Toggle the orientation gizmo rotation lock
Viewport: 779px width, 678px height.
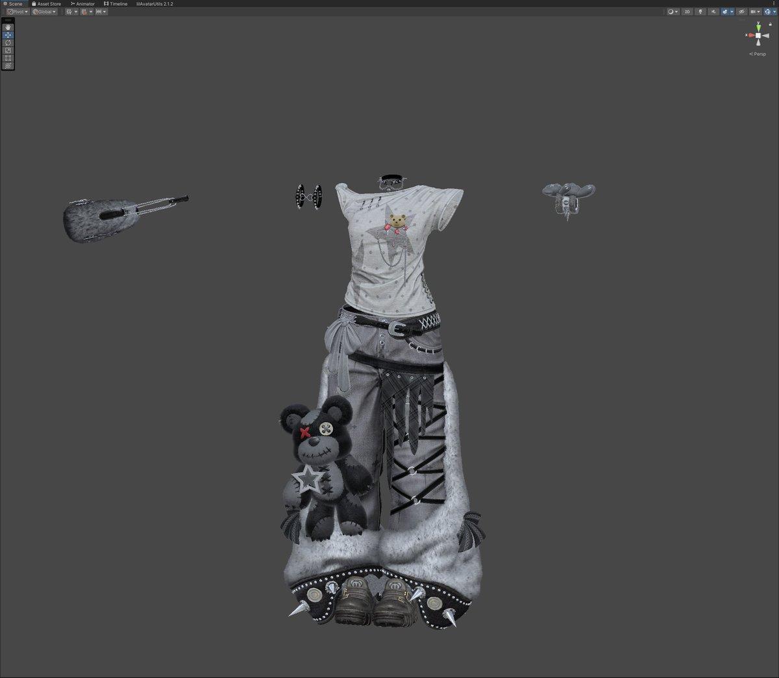pos(770,24)
